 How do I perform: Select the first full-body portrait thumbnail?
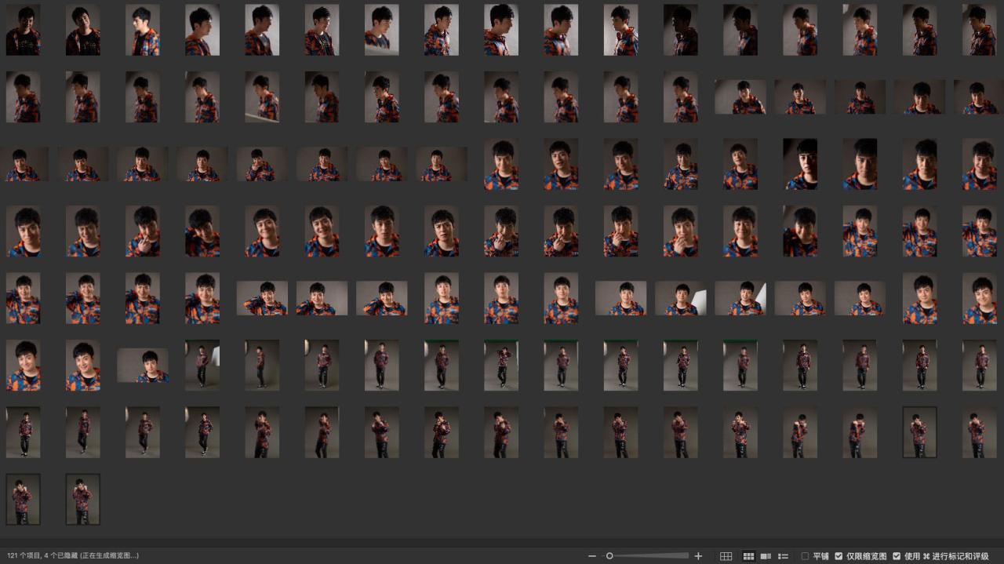pos(202,366)
